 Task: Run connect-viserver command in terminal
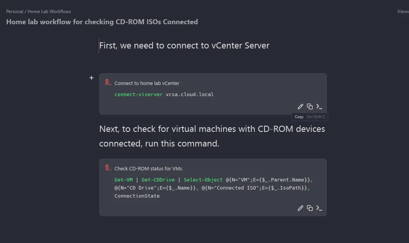(319, 107)
